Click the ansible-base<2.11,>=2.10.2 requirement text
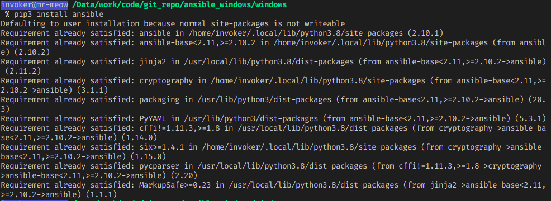The height and width of the screenshot is (201, 551). [197, 42]
